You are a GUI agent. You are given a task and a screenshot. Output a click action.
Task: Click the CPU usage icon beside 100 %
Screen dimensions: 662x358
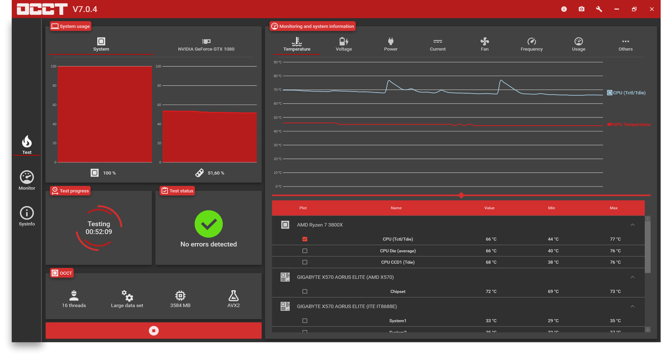click(94, 173)
